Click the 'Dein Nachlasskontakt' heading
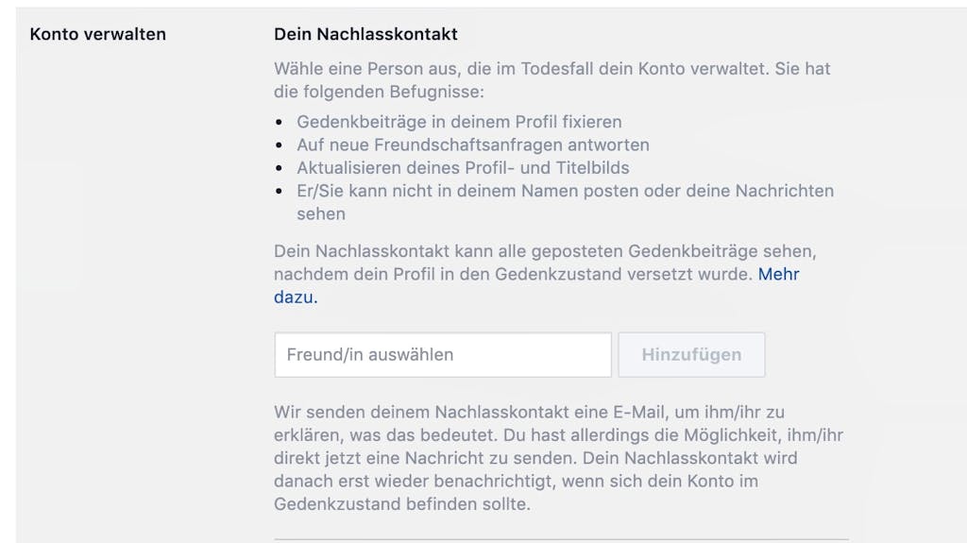Image resolution: width=967 pixels, height=543 pixels. [x=365, y=34]
